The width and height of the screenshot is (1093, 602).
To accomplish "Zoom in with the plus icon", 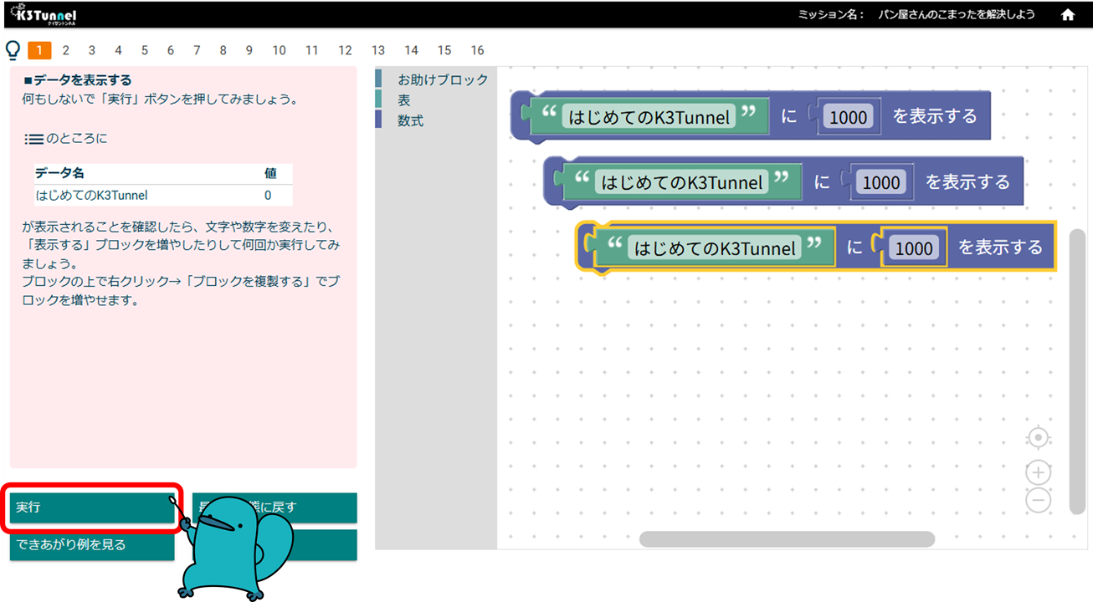I will click(1038, 473).
